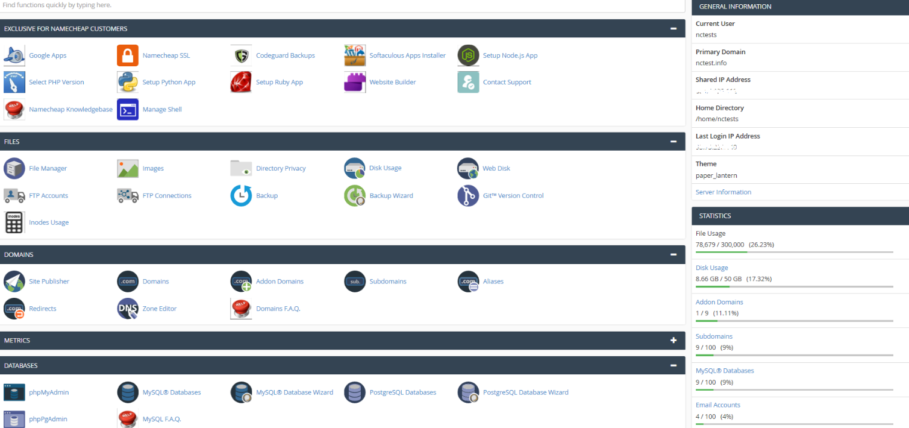Collapse the Exclusive for Namecheap Customers section

coord(673,28)
